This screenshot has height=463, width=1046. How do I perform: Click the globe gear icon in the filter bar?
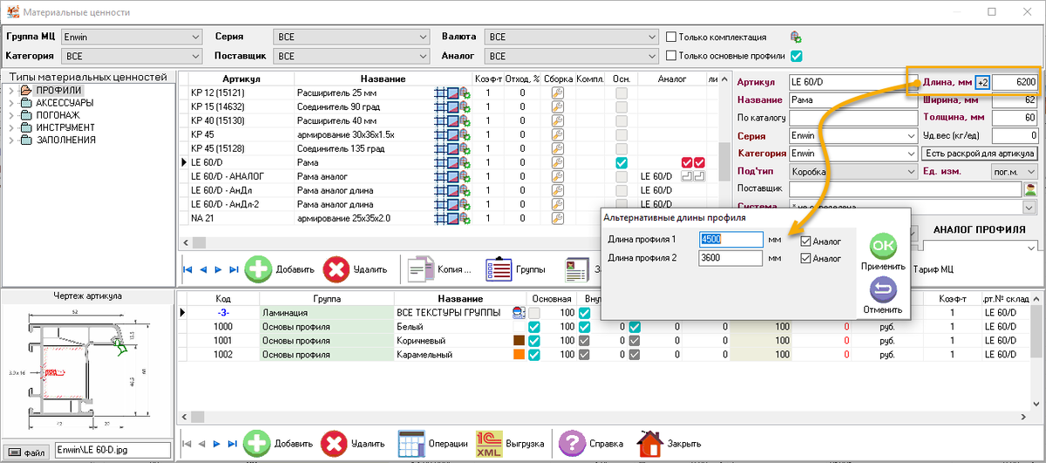(796, 37)
